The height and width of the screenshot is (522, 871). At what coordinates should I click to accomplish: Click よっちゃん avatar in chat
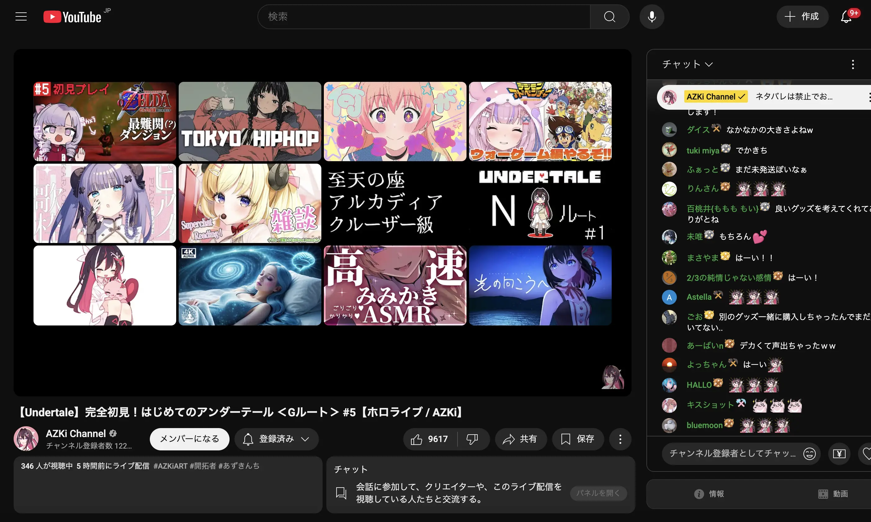point(669,365)
